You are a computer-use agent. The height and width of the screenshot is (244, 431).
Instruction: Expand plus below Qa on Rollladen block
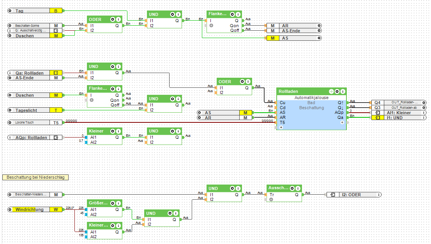tap(342, 122)
